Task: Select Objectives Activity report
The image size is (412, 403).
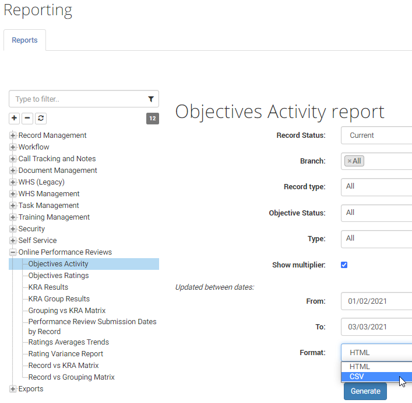Action: [58, 264]
